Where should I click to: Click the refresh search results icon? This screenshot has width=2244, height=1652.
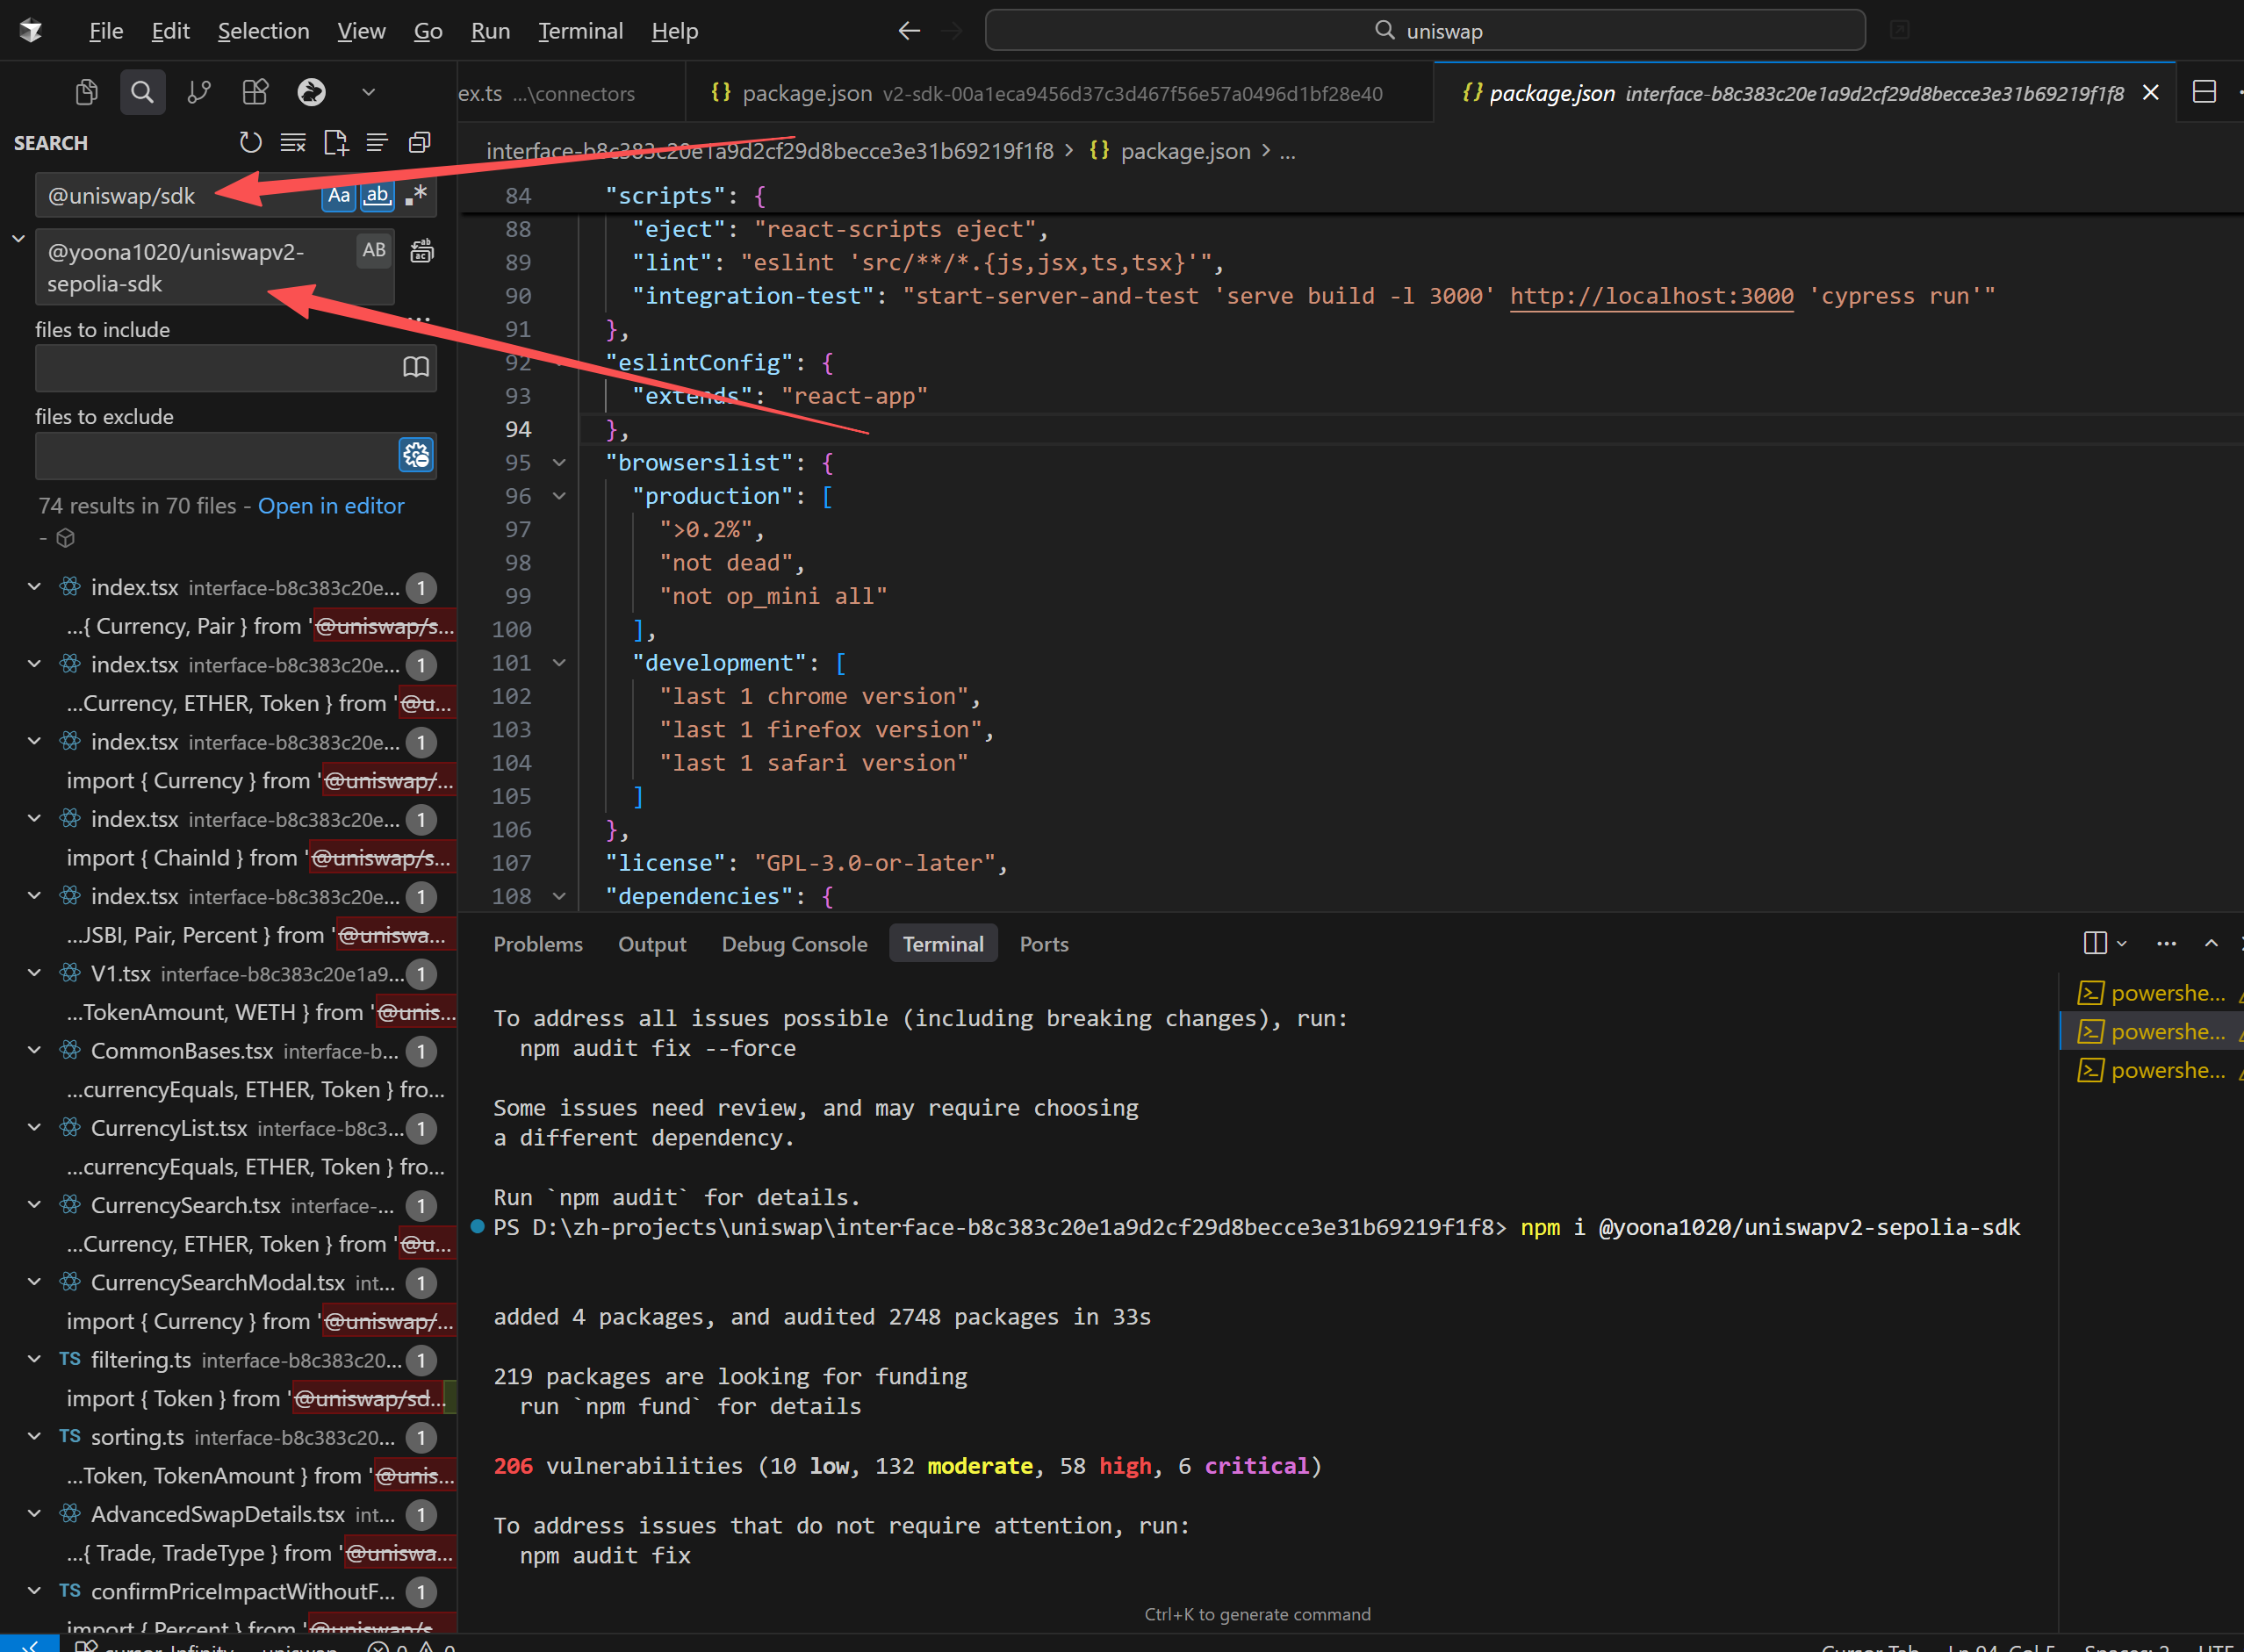[x=250, y=143]
